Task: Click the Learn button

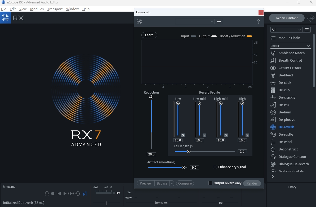Action: 149,35
